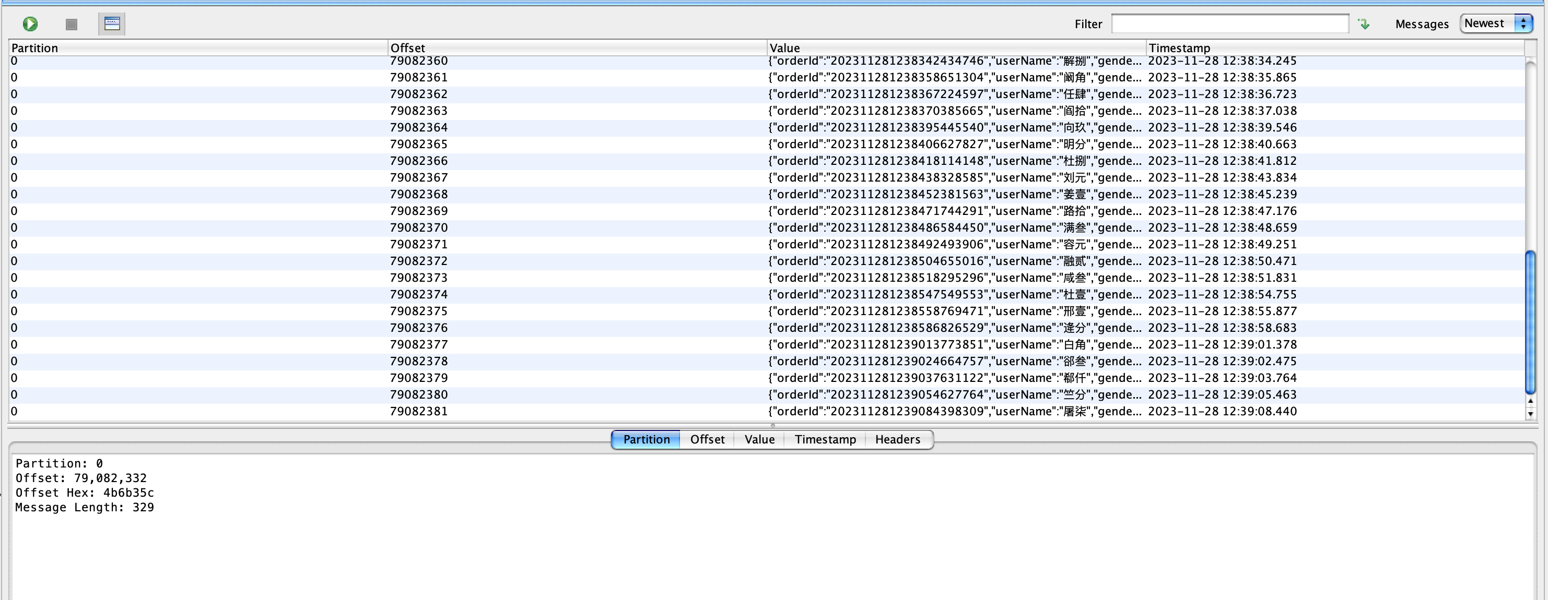
Task: Sort by the Offset column header
Action: pyautogui.click(x=578, y=48)
